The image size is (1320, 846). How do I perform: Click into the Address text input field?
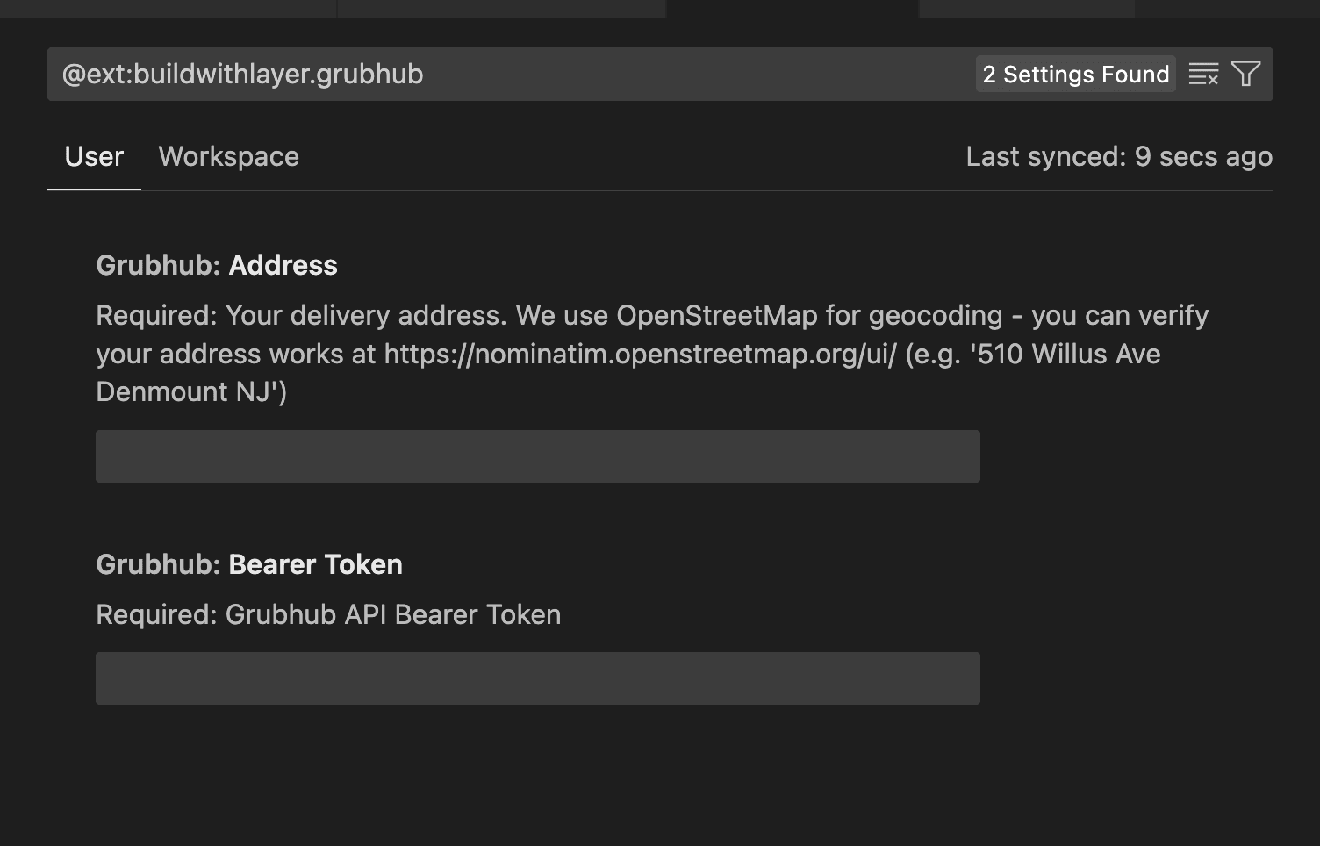pyautogui.click(x=537, y=456)
